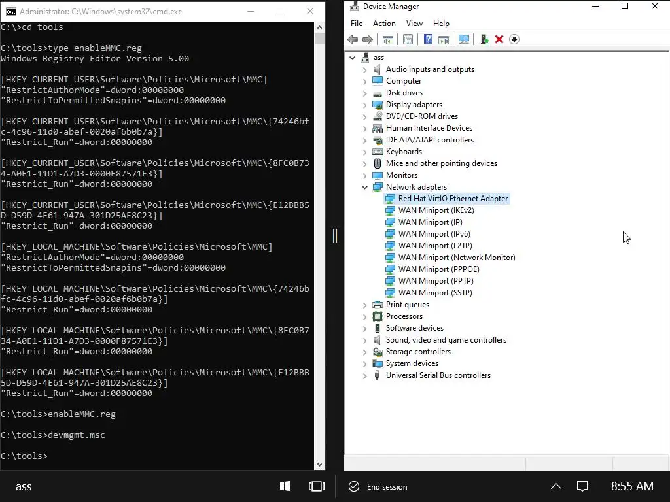Image resolution: width=670 pixels, height=502 pixels.
Task: Select Sound, video and game controllers
Action: point(446,340)
